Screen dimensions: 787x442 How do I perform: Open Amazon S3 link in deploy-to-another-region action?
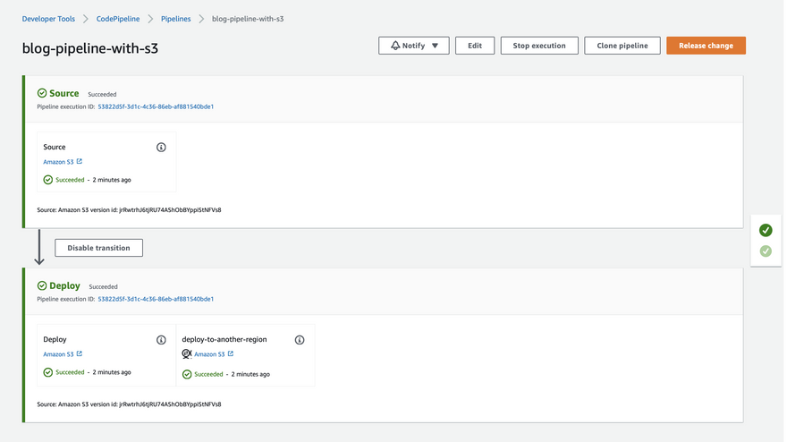point(209,354)
